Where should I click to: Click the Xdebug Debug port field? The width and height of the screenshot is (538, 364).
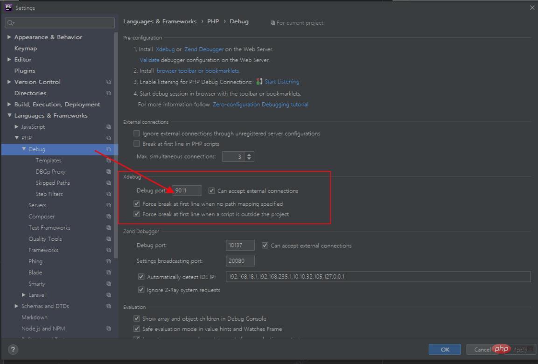click(187, 190)
